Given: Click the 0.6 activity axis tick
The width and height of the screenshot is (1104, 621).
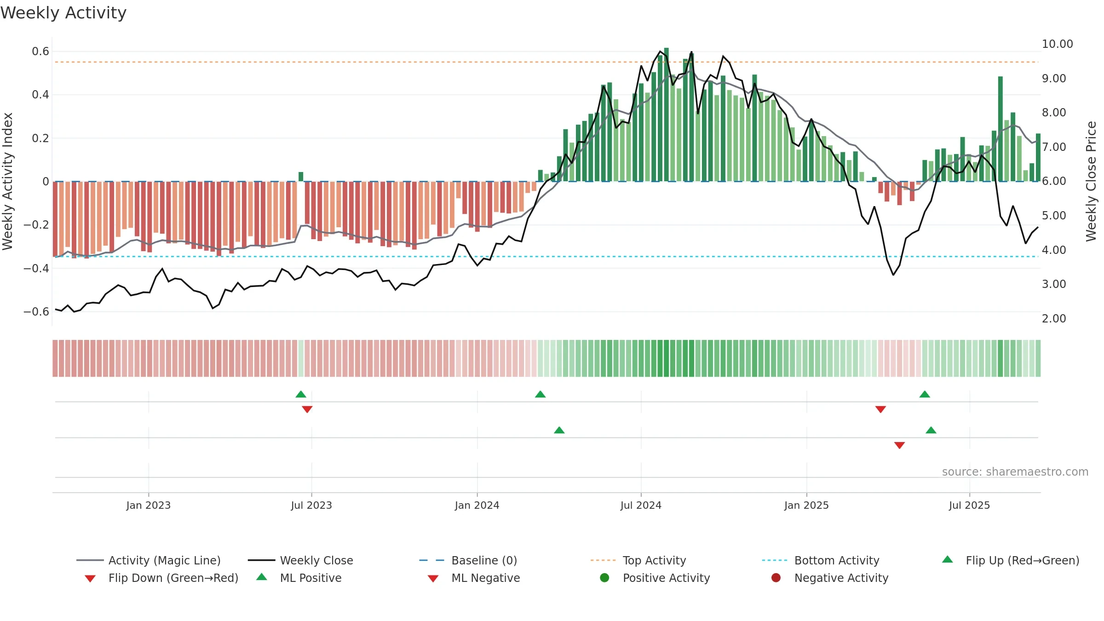Looking at the screenshot, I should click(x=40, y=52).
